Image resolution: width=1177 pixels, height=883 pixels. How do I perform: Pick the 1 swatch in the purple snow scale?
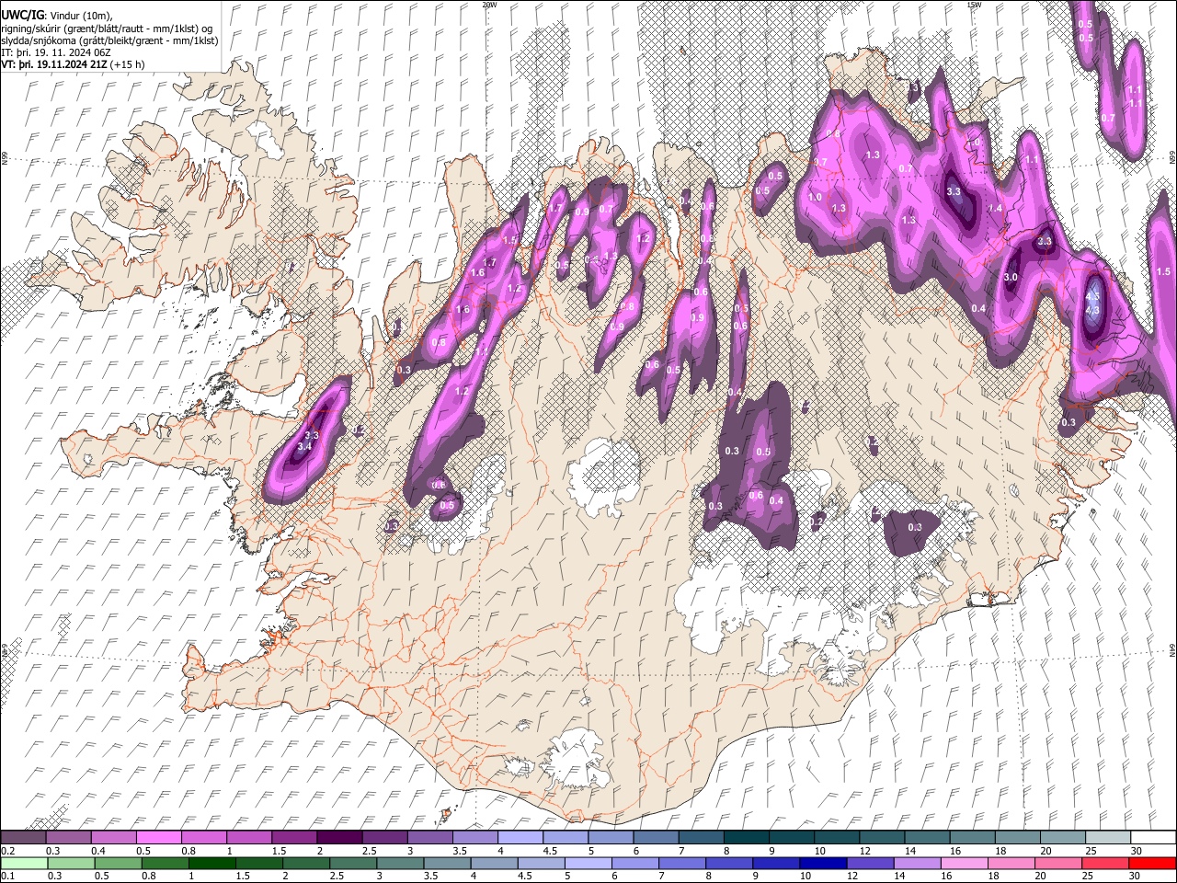(x=248, y=837)
